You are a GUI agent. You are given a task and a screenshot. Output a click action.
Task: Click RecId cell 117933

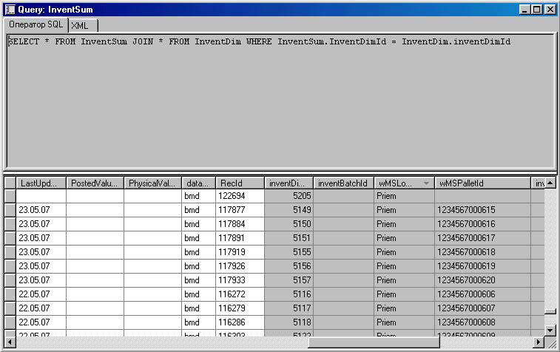click(240, 280)
